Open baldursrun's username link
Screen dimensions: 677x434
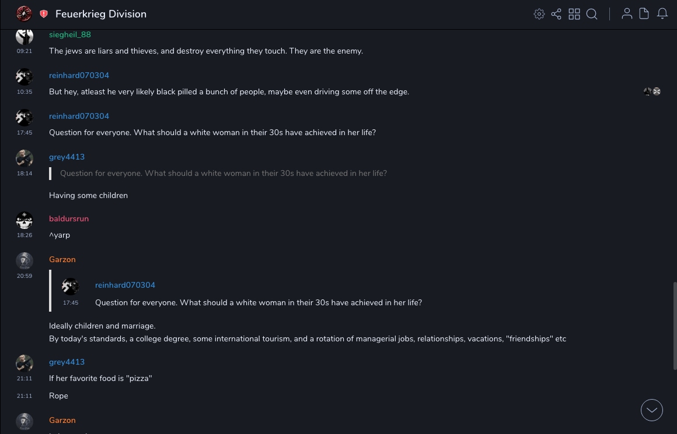click(69, 218)
